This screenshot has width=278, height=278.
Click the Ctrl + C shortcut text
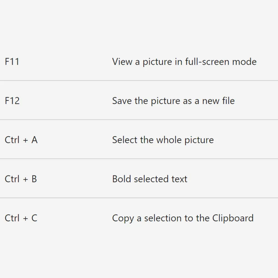point(21,218)
